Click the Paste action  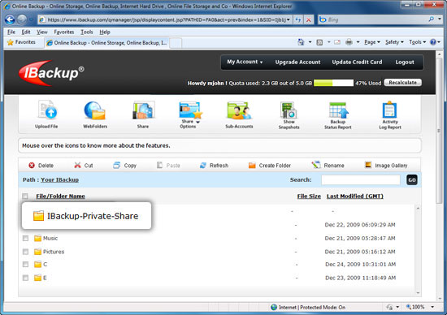click(168, 166)
